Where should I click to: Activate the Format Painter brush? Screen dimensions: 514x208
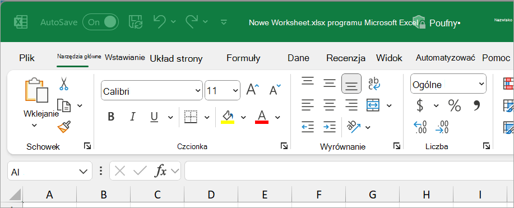[64, 127]
